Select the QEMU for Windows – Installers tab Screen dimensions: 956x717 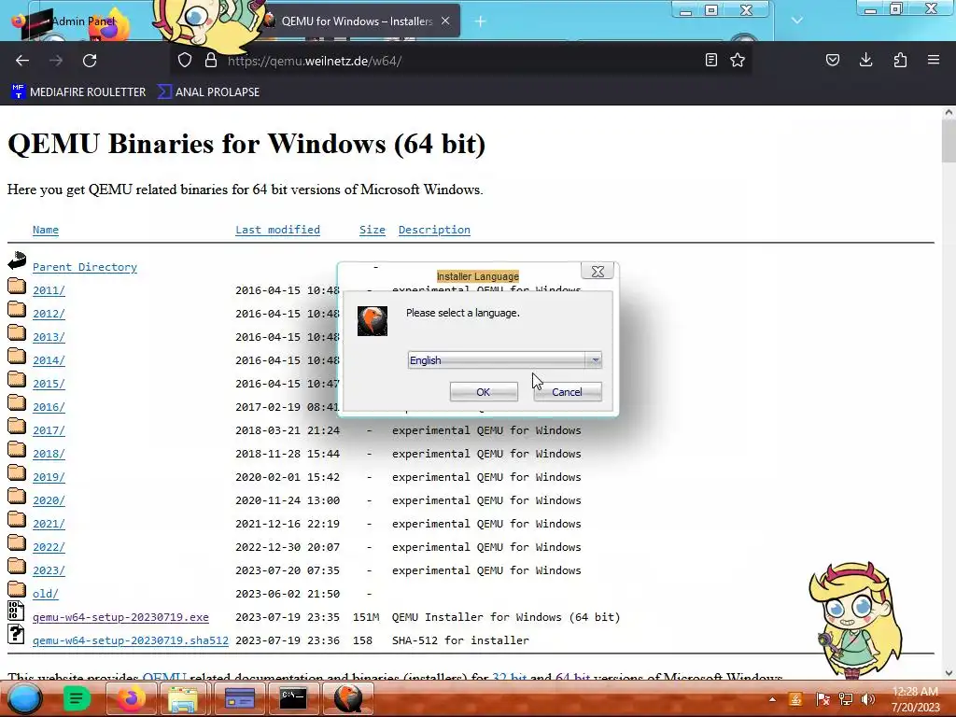click(358, 21)
